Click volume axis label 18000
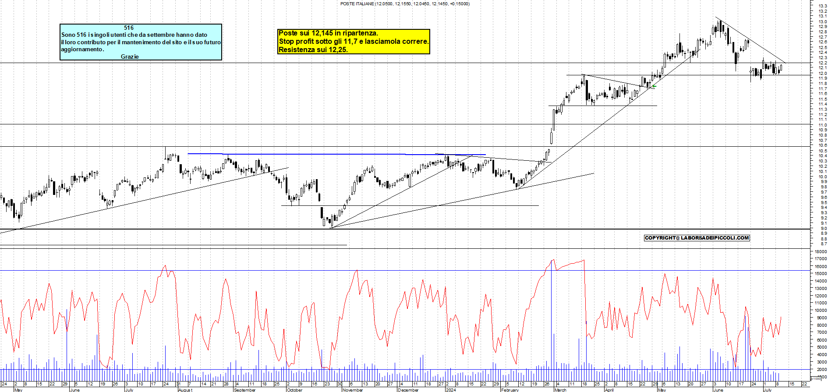The height and width of the screenshot is (392, 828). pyautogui.click(x=821, y=252)
